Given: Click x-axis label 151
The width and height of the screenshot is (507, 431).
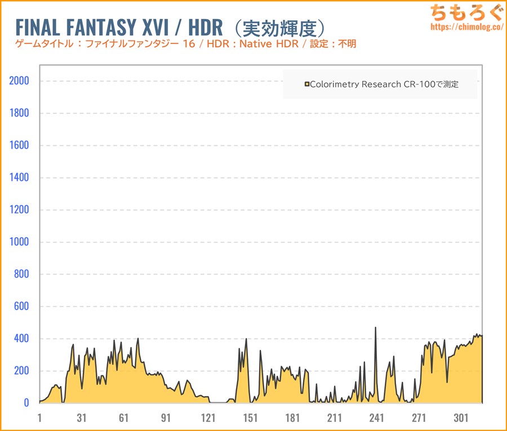Looking at the screenshot, I should (250, 417).
